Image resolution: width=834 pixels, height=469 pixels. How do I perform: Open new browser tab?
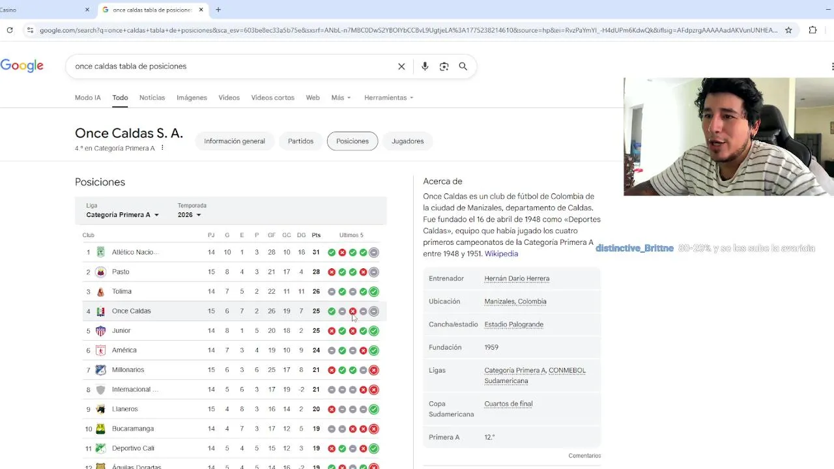pos(218,10)
